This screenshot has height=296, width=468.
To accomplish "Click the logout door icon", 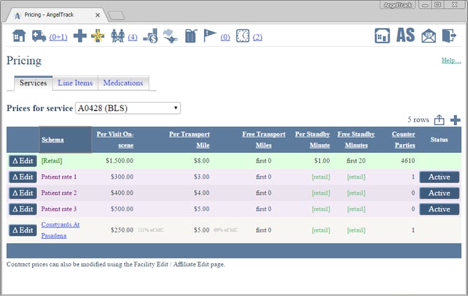I will point(449,36).
